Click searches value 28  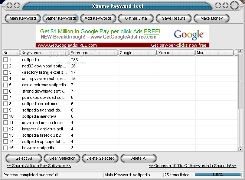[x=73, y=66]
